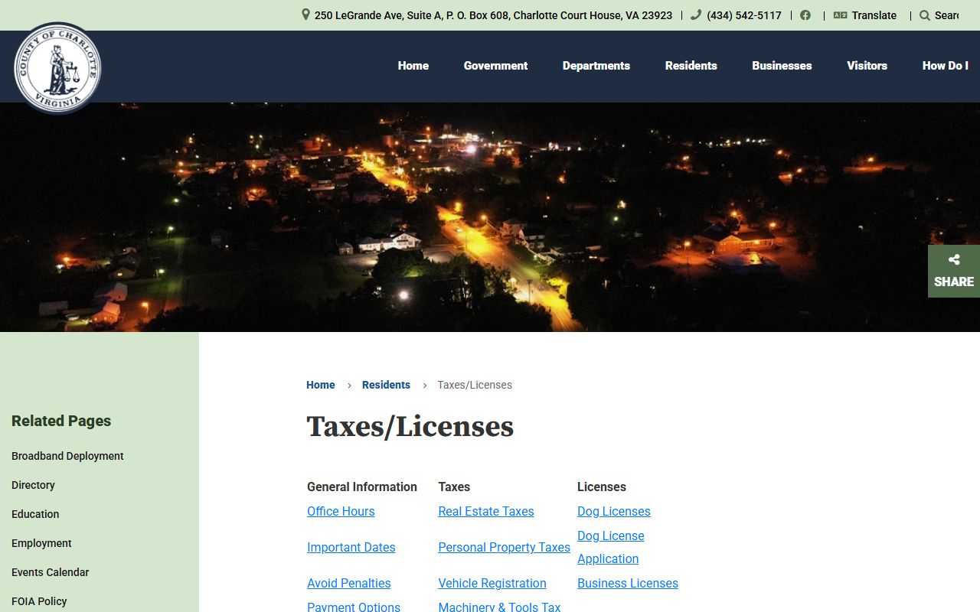Image resolution: width=980 pixels, height=612 pixels.
Task: Open the Residents navigation menu
Action: [x=691, y=66]
